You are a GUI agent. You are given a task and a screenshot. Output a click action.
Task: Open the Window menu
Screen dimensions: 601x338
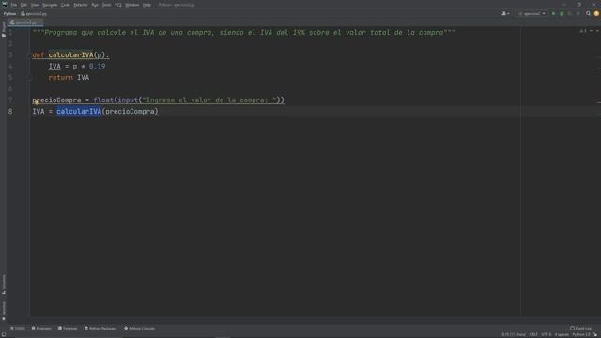(x=132, y=5)
